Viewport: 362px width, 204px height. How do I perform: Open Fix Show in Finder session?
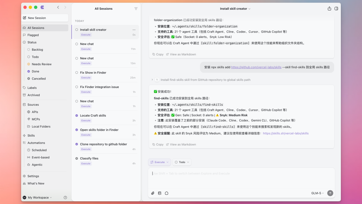pos(106,75)
